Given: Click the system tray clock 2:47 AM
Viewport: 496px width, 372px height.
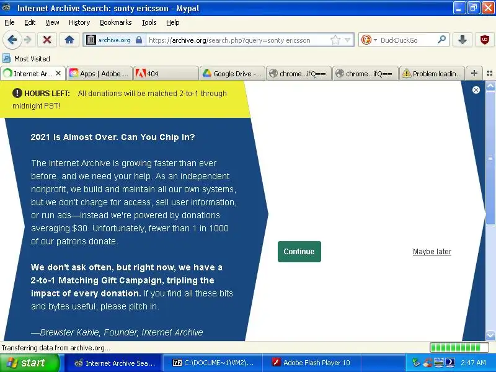Looking at the screenshot, I should pos(473,363).
